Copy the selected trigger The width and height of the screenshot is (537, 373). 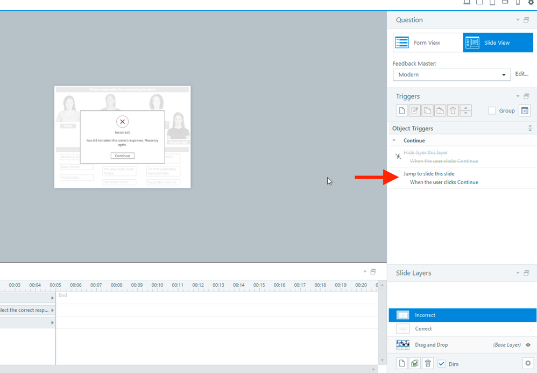[x=427, y=111]
